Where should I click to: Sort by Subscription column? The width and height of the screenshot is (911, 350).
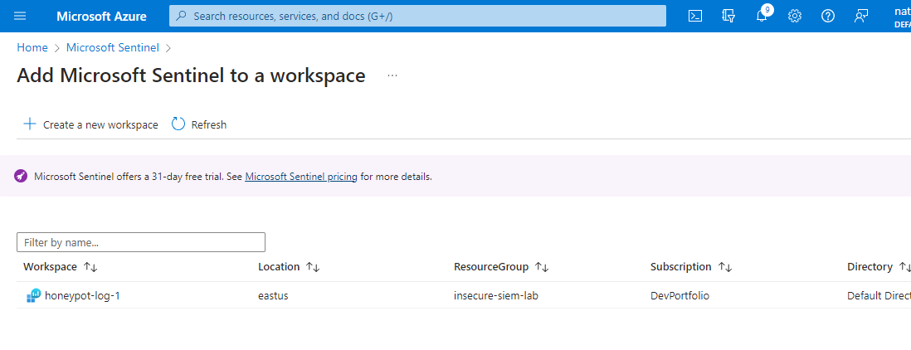724,267
